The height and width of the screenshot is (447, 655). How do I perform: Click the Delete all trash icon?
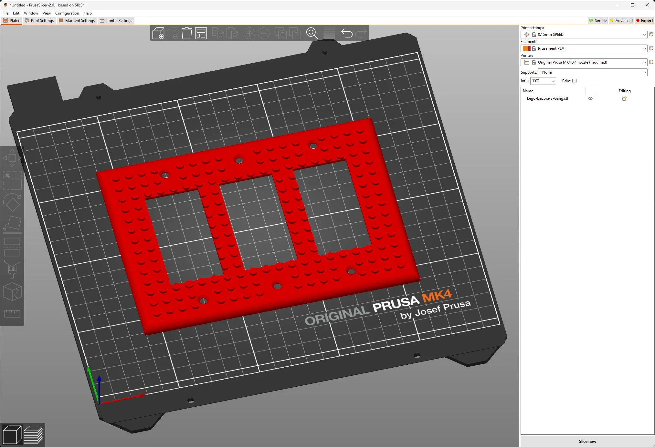tap(186, 33)
